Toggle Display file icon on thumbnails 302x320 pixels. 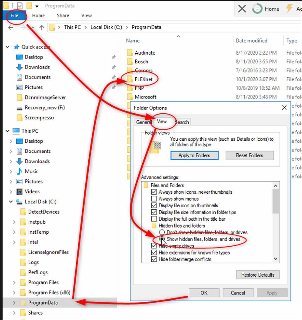click(154, 205)
